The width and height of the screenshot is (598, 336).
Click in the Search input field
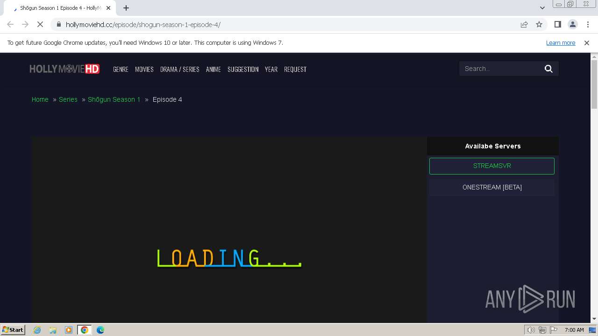pyautogui.click(x=500, y=69)
